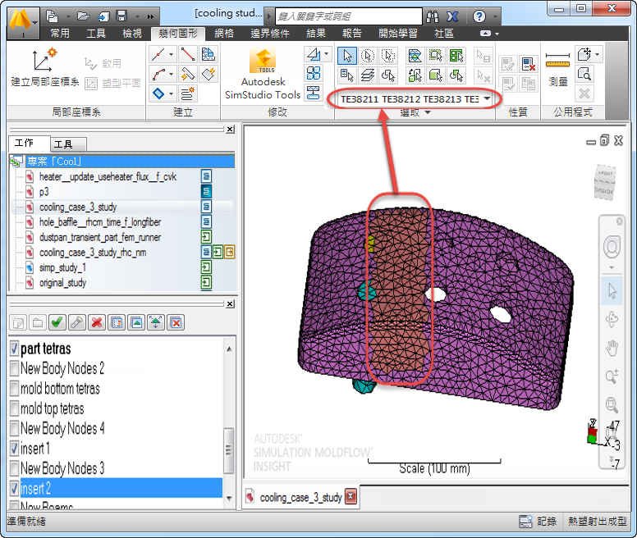Click the green checkmark layer button
The image size is (637, 538).
click(57, 322)
